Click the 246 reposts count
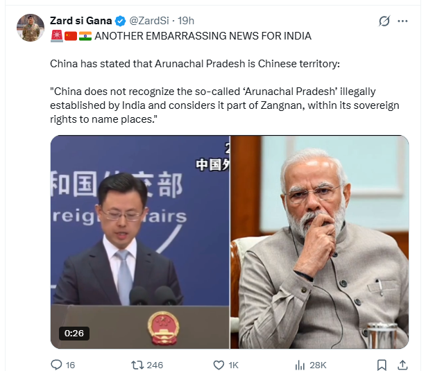426x371 pixels. 155,365
